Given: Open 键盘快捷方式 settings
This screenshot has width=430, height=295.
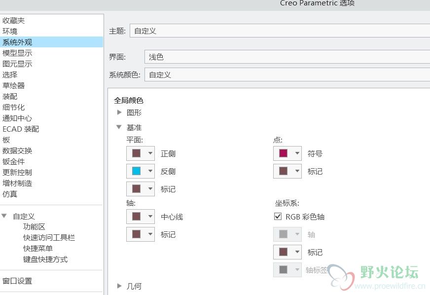Looking at the screenshot, I should click(x=45, y=259).
